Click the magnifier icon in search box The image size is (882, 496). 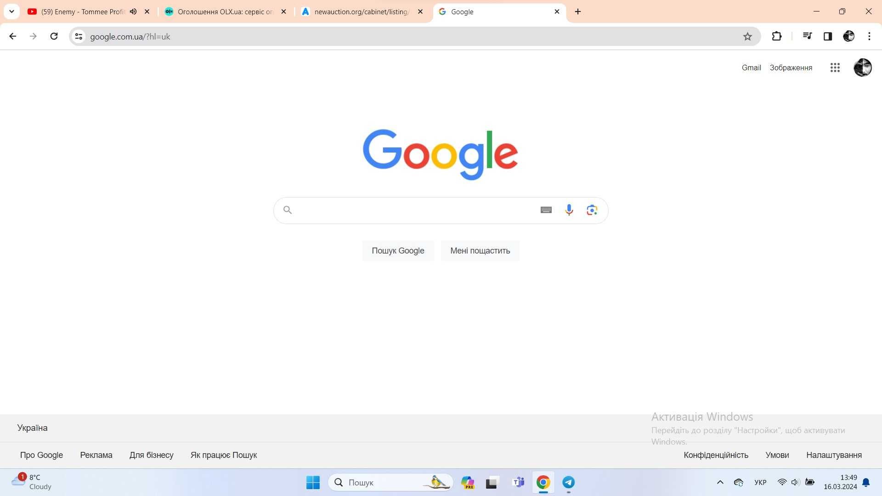(x=288, y=210)
